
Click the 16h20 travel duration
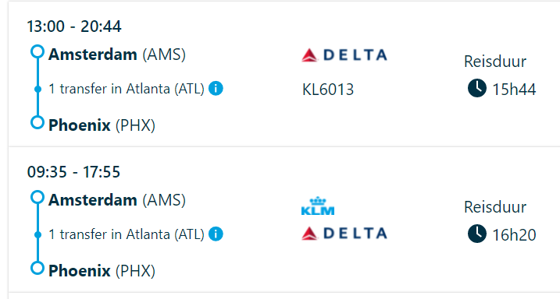pos(514,235)
